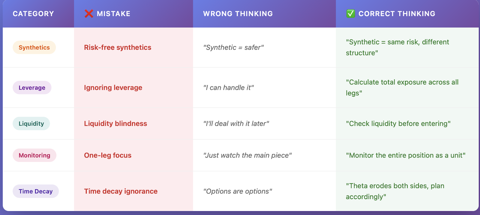
Task: Click "Check liquidity before entering" text
Action: click(398, 124)
